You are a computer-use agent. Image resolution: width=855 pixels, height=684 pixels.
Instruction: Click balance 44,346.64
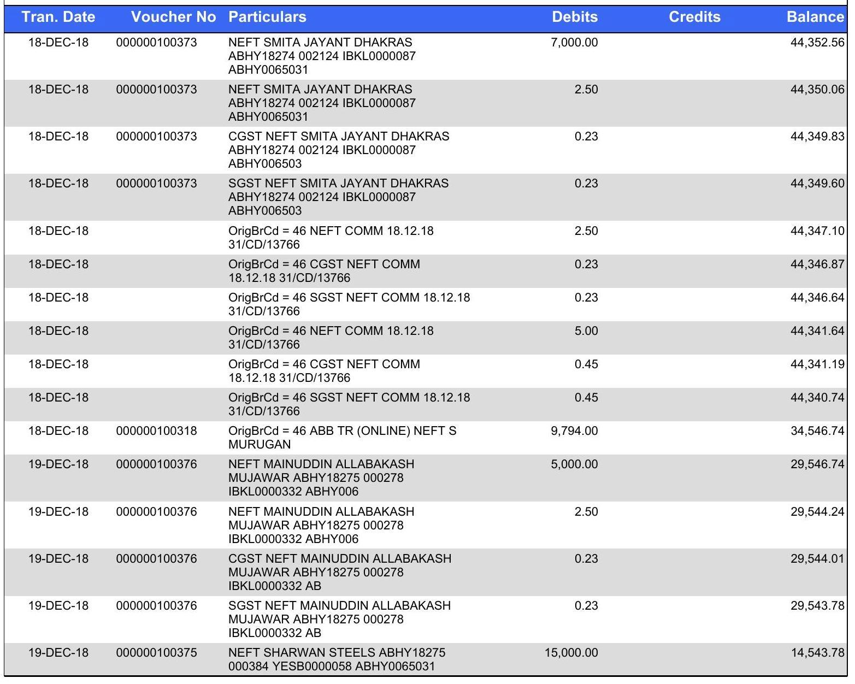point(817,298)
